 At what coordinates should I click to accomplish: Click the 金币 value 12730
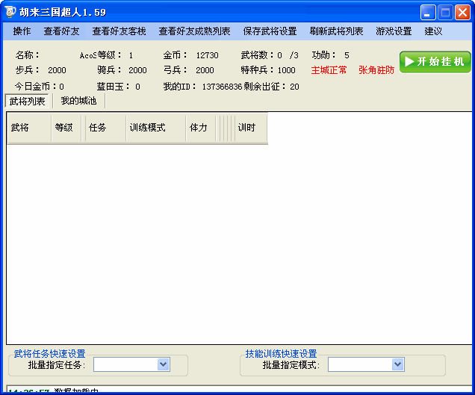click(207, 55)
